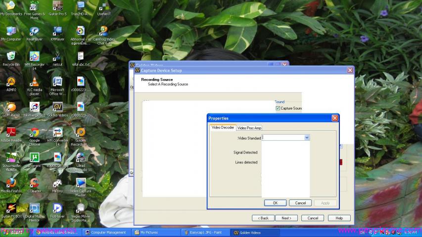Viewport: 422px width, 237px height.
Task: Open Microsoft Office Word shortcut
Action: pyautogui.click(x=57, y=86)
